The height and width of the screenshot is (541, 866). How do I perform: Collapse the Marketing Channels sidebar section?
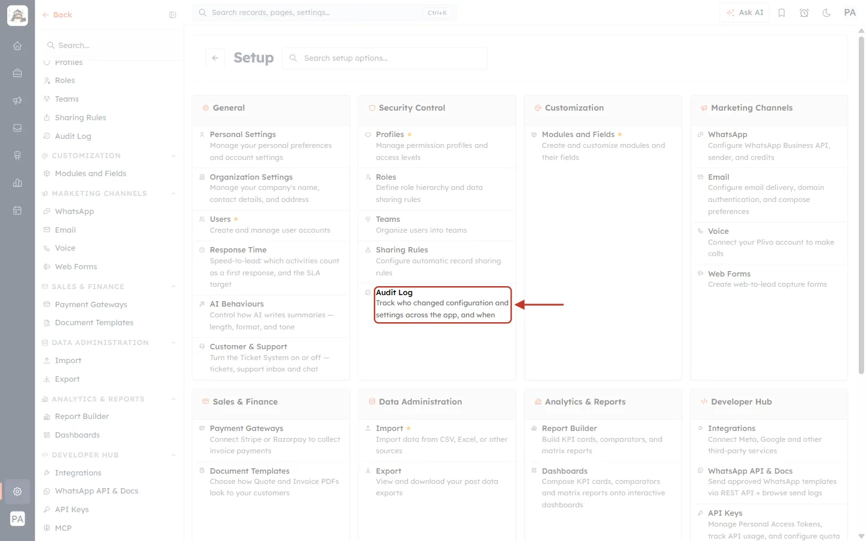[x=174, y=194]
